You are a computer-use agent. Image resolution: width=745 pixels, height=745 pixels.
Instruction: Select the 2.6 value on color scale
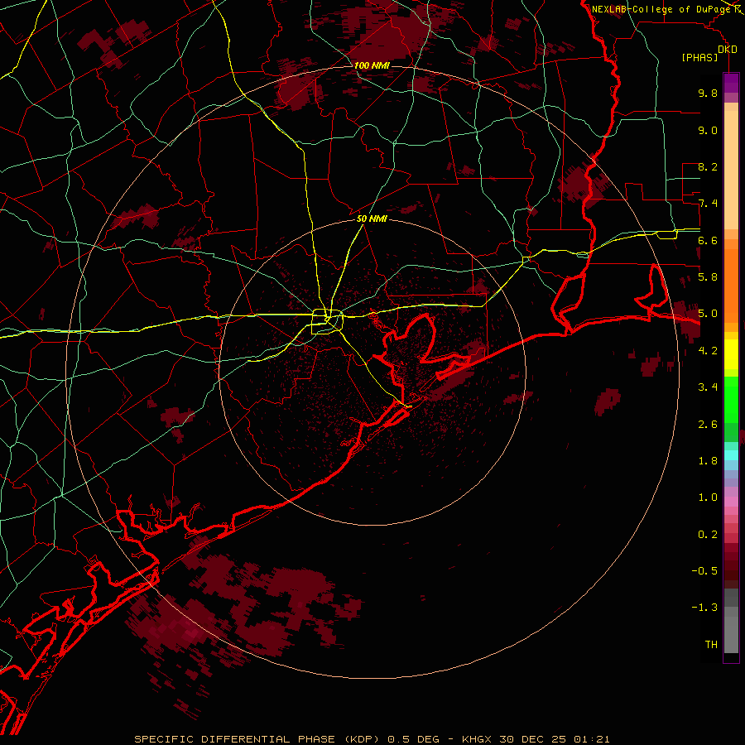708,425
